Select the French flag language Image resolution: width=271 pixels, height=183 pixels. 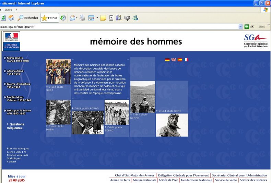click(x=186, y=60)
